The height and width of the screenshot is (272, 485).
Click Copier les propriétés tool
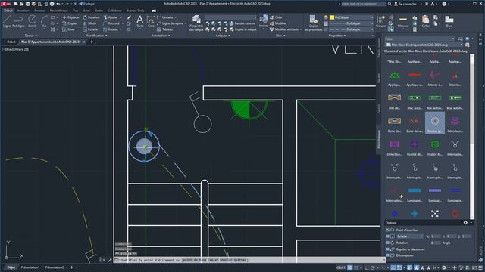(313, 23)
